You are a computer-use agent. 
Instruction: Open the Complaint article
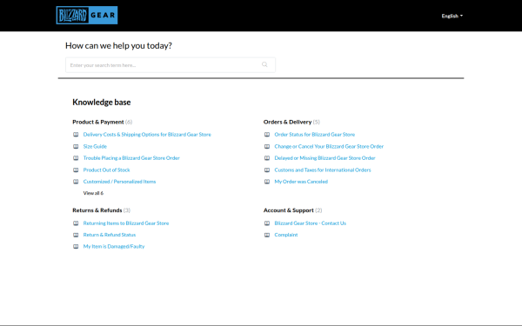pos(286,235)
